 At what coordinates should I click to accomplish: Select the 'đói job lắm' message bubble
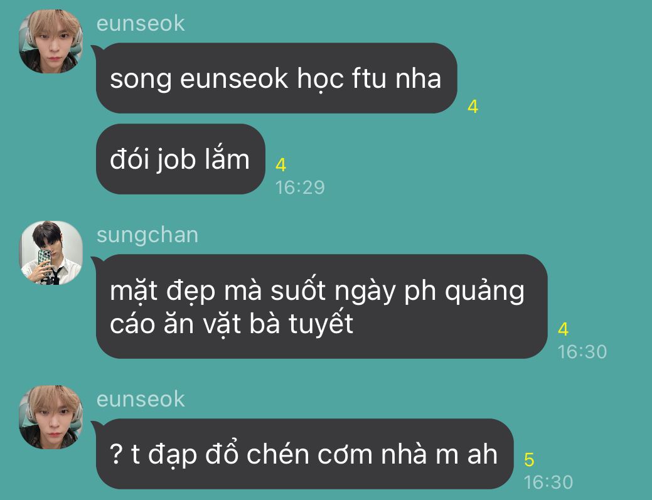pyautogui.click(x=181, y=159)
